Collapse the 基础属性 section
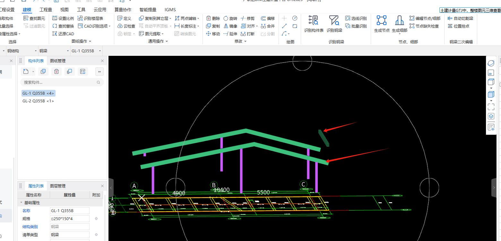Viewport: 501px width, 241px height. coord(22,202)
